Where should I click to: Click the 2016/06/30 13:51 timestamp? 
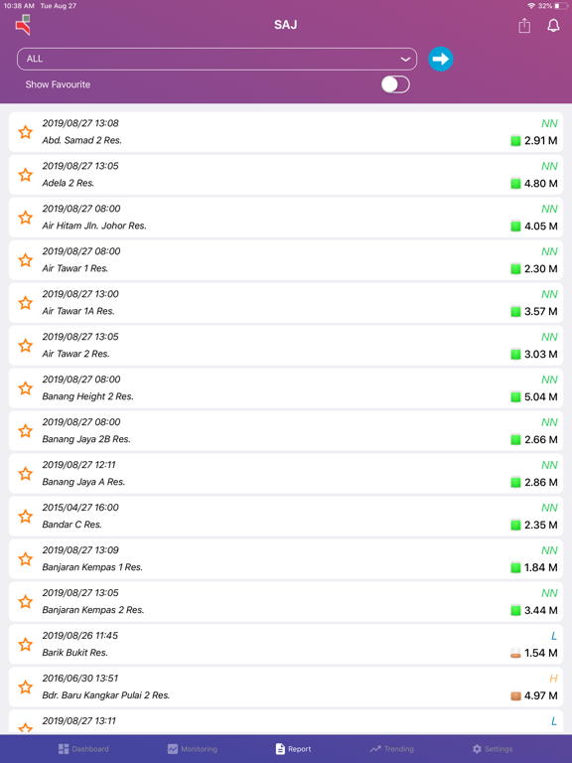click(79, 679)
